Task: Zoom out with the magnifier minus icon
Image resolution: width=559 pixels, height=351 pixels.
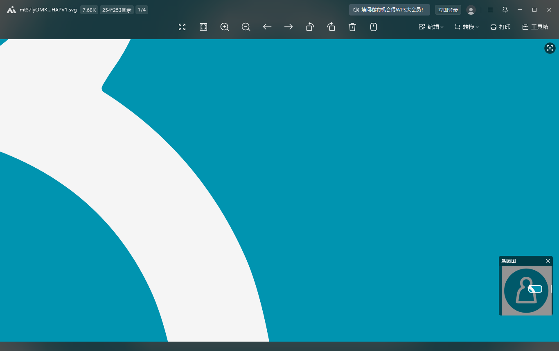Action: tap(246, 27)
